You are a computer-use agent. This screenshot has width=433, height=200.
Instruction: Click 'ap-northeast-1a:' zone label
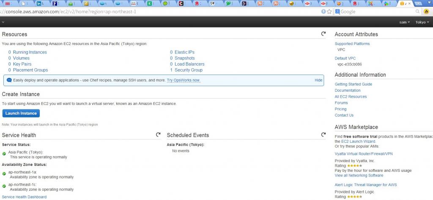point(23,172)
